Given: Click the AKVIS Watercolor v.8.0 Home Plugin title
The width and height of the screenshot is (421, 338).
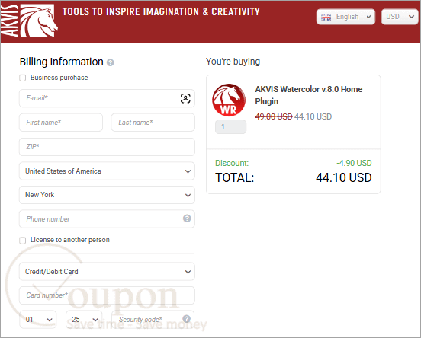Looking at the screenshot, I should pyautogui.click(x=308, y=95).
